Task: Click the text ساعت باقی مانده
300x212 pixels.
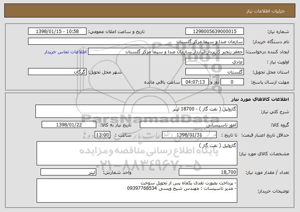Action: tap(162, 82)
